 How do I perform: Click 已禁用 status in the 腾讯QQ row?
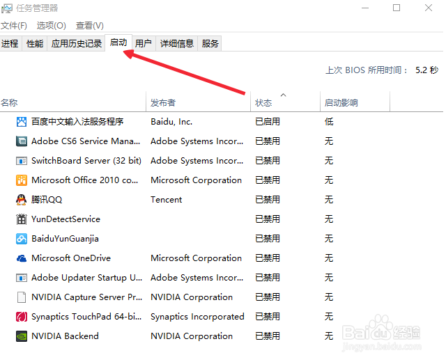(268, 200)
